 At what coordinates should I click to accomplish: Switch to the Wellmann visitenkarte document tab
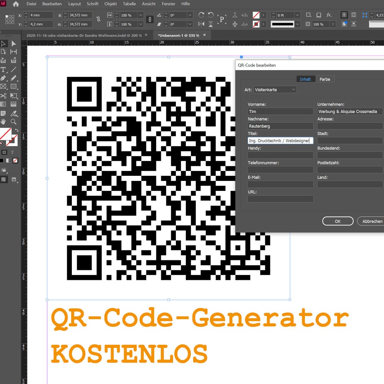(x=84, y=35)
